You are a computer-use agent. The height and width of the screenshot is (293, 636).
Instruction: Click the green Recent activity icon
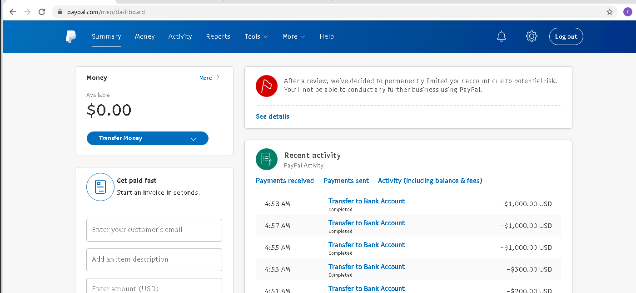point(267,159)
